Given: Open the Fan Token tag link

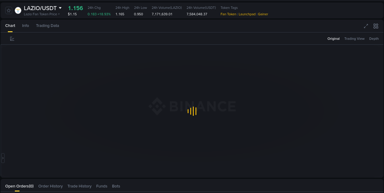Looking at the screenshot, I should click(x=228, y=14).
